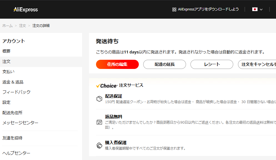Click the 発送待ち status heading

[x=107, y=41]
